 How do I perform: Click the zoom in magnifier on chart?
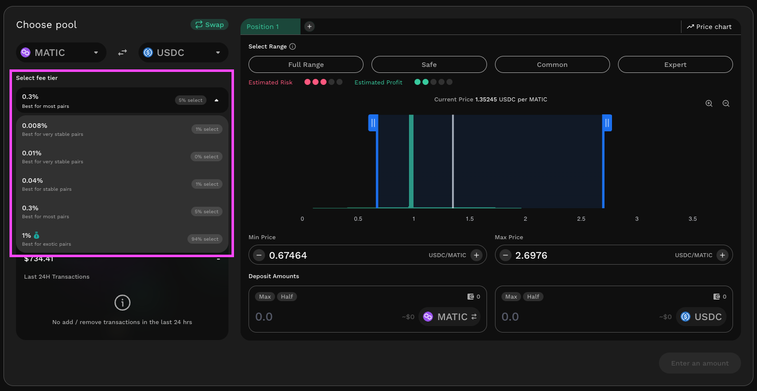pos(708,103)
